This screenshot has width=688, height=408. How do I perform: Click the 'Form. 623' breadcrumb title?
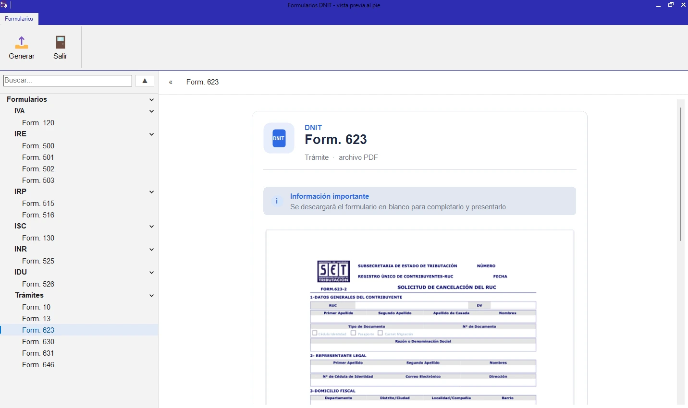point(203,82)
